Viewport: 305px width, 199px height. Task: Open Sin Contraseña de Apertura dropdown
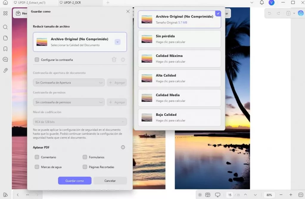pyautogui.click(x=69, y=83)
